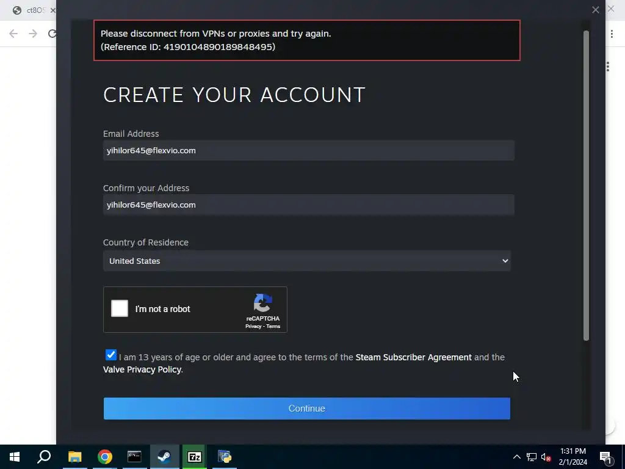Open the Steam Subscriber Agreement link
This screenshot has height=469, width=625.
pyautogui.click(x=413, y=357)
